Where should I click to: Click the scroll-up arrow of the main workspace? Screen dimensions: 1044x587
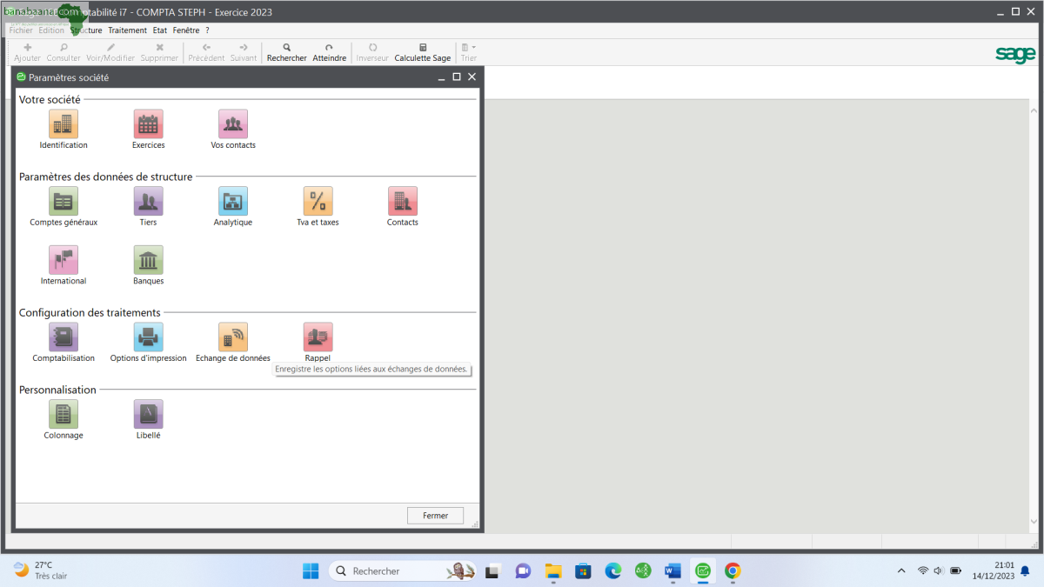(1034, 110)
